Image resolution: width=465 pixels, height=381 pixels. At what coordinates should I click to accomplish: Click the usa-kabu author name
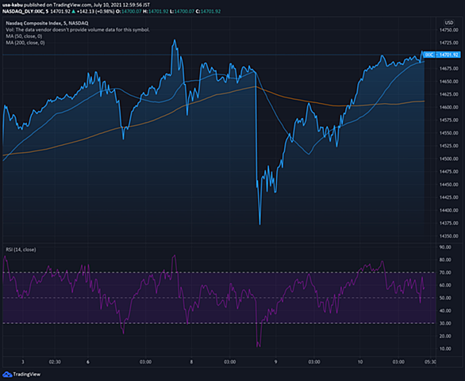[12, 5]
